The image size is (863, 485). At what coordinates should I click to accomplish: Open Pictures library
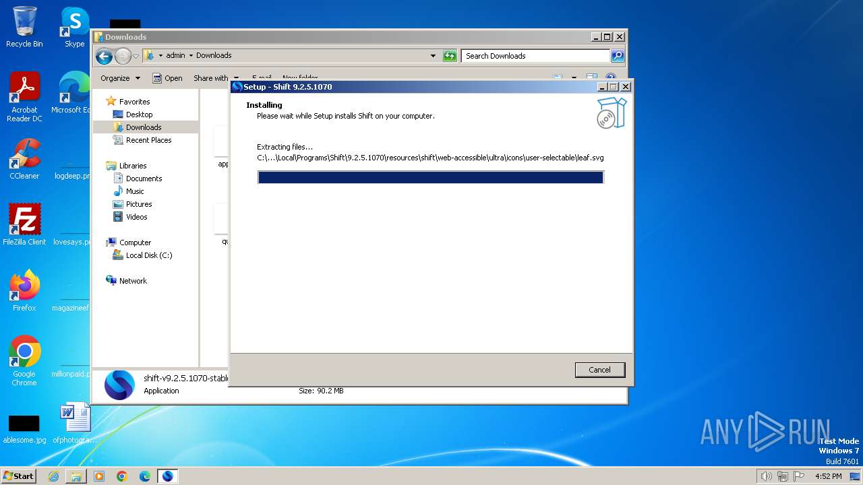coord(139,204)
